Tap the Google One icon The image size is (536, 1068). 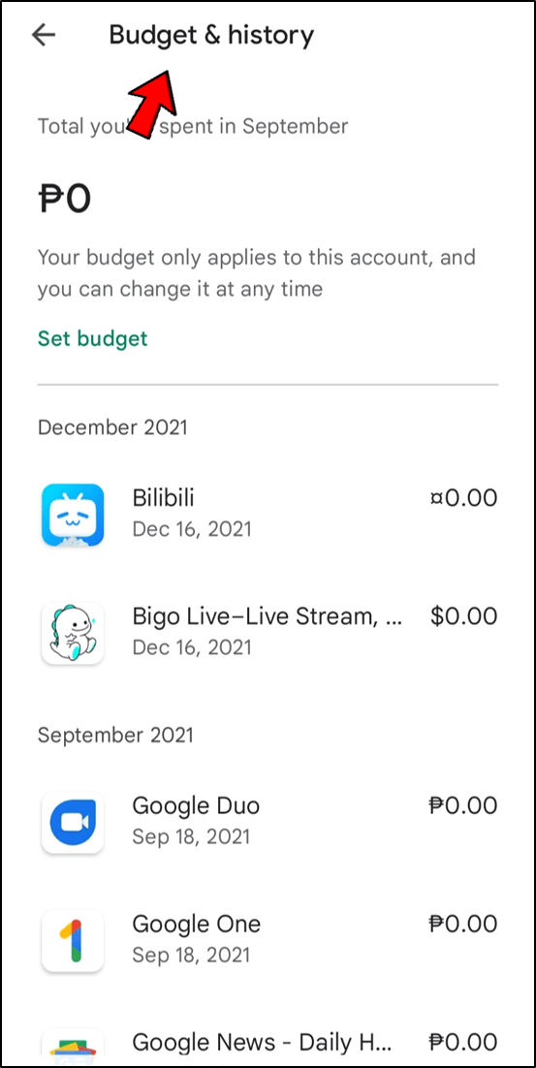coord(72,941)
